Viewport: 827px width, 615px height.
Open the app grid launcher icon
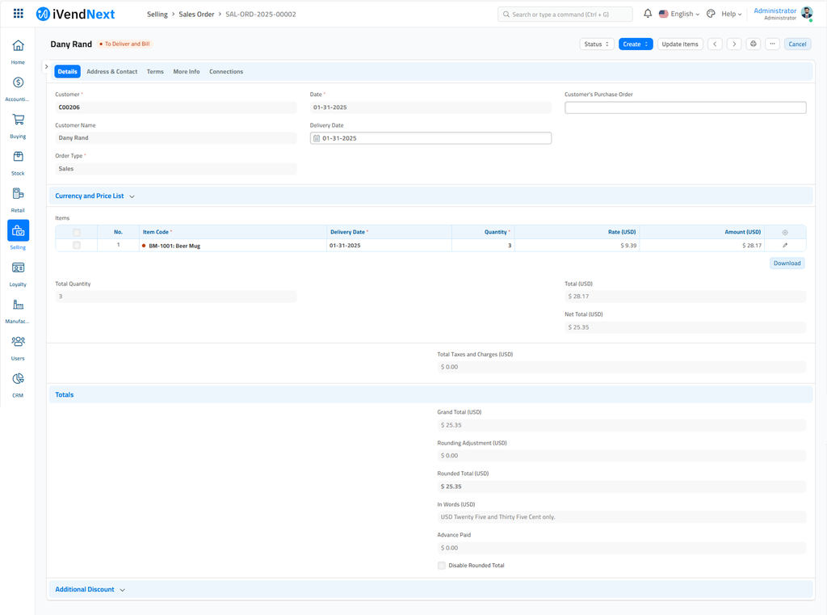tap(19, 14)
